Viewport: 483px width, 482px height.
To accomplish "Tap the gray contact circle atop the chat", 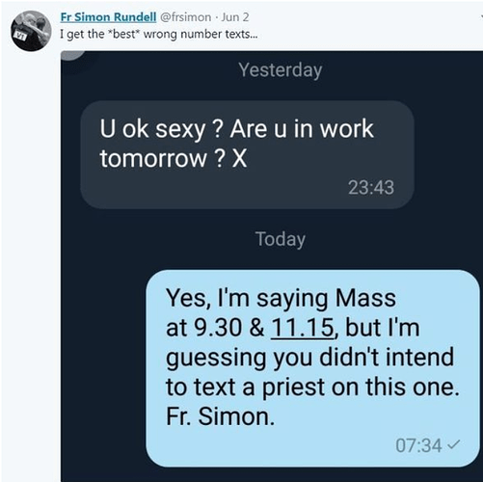I will click(x=73, y=55).
